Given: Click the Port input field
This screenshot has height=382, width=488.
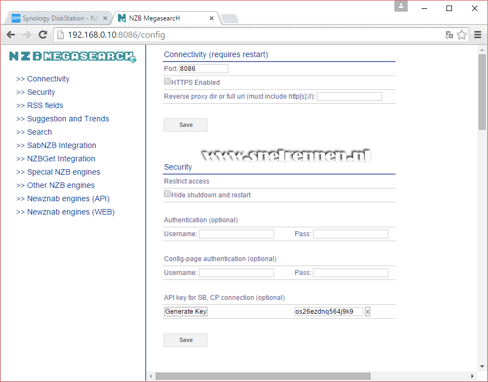Looking at the screenshot, I should [x=203, y=69].
